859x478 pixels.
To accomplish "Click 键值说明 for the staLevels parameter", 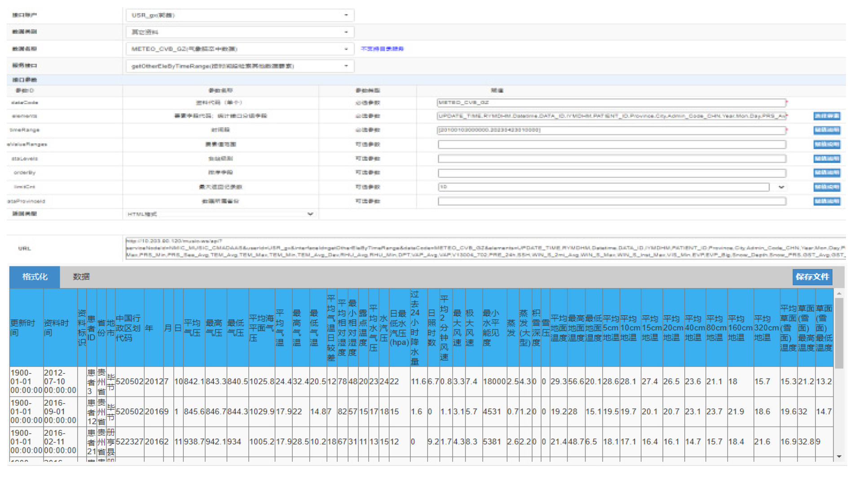I will pyautogui.click(x=828, y=159).
